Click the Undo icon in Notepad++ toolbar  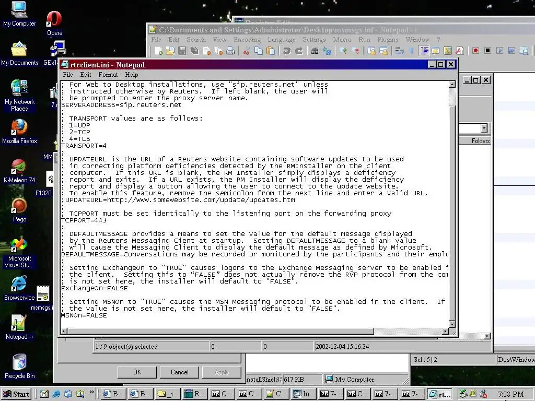pos(287,51)
